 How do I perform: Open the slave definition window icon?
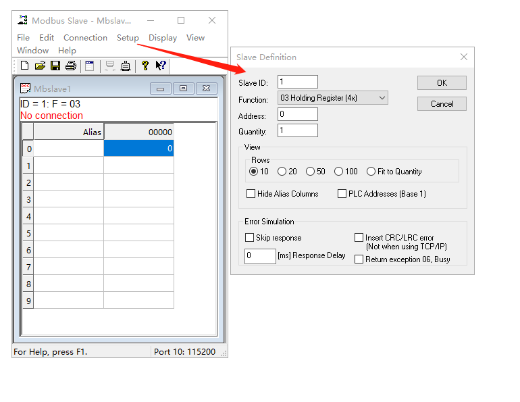pyautogui.click(x=89, y=66)
